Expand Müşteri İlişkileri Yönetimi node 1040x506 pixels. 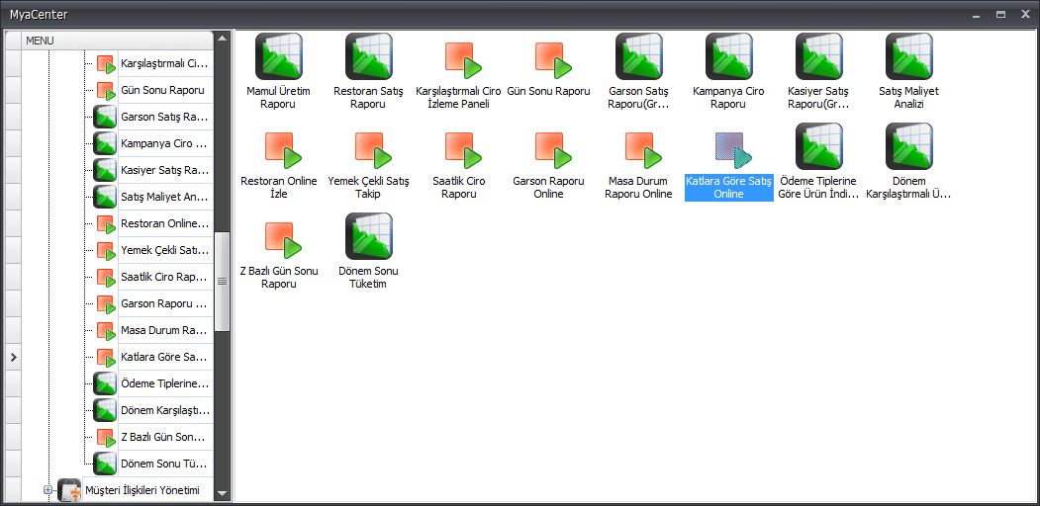click(x=47, y=490)
